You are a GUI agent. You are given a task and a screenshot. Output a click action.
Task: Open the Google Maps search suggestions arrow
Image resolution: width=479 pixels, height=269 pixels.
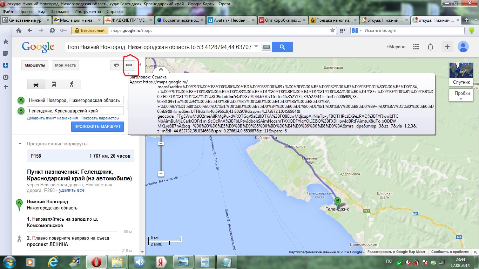(x=256, y=47)
